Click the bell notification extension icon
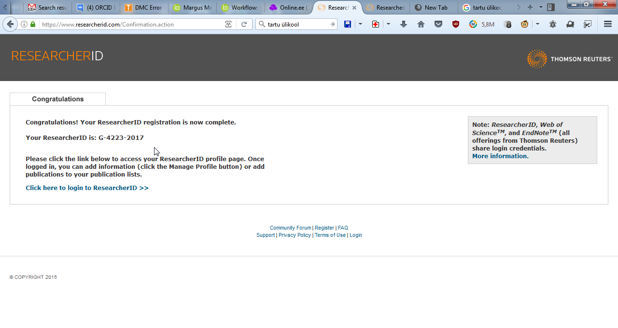Screen dimensions: 618x328 (553, 24)
